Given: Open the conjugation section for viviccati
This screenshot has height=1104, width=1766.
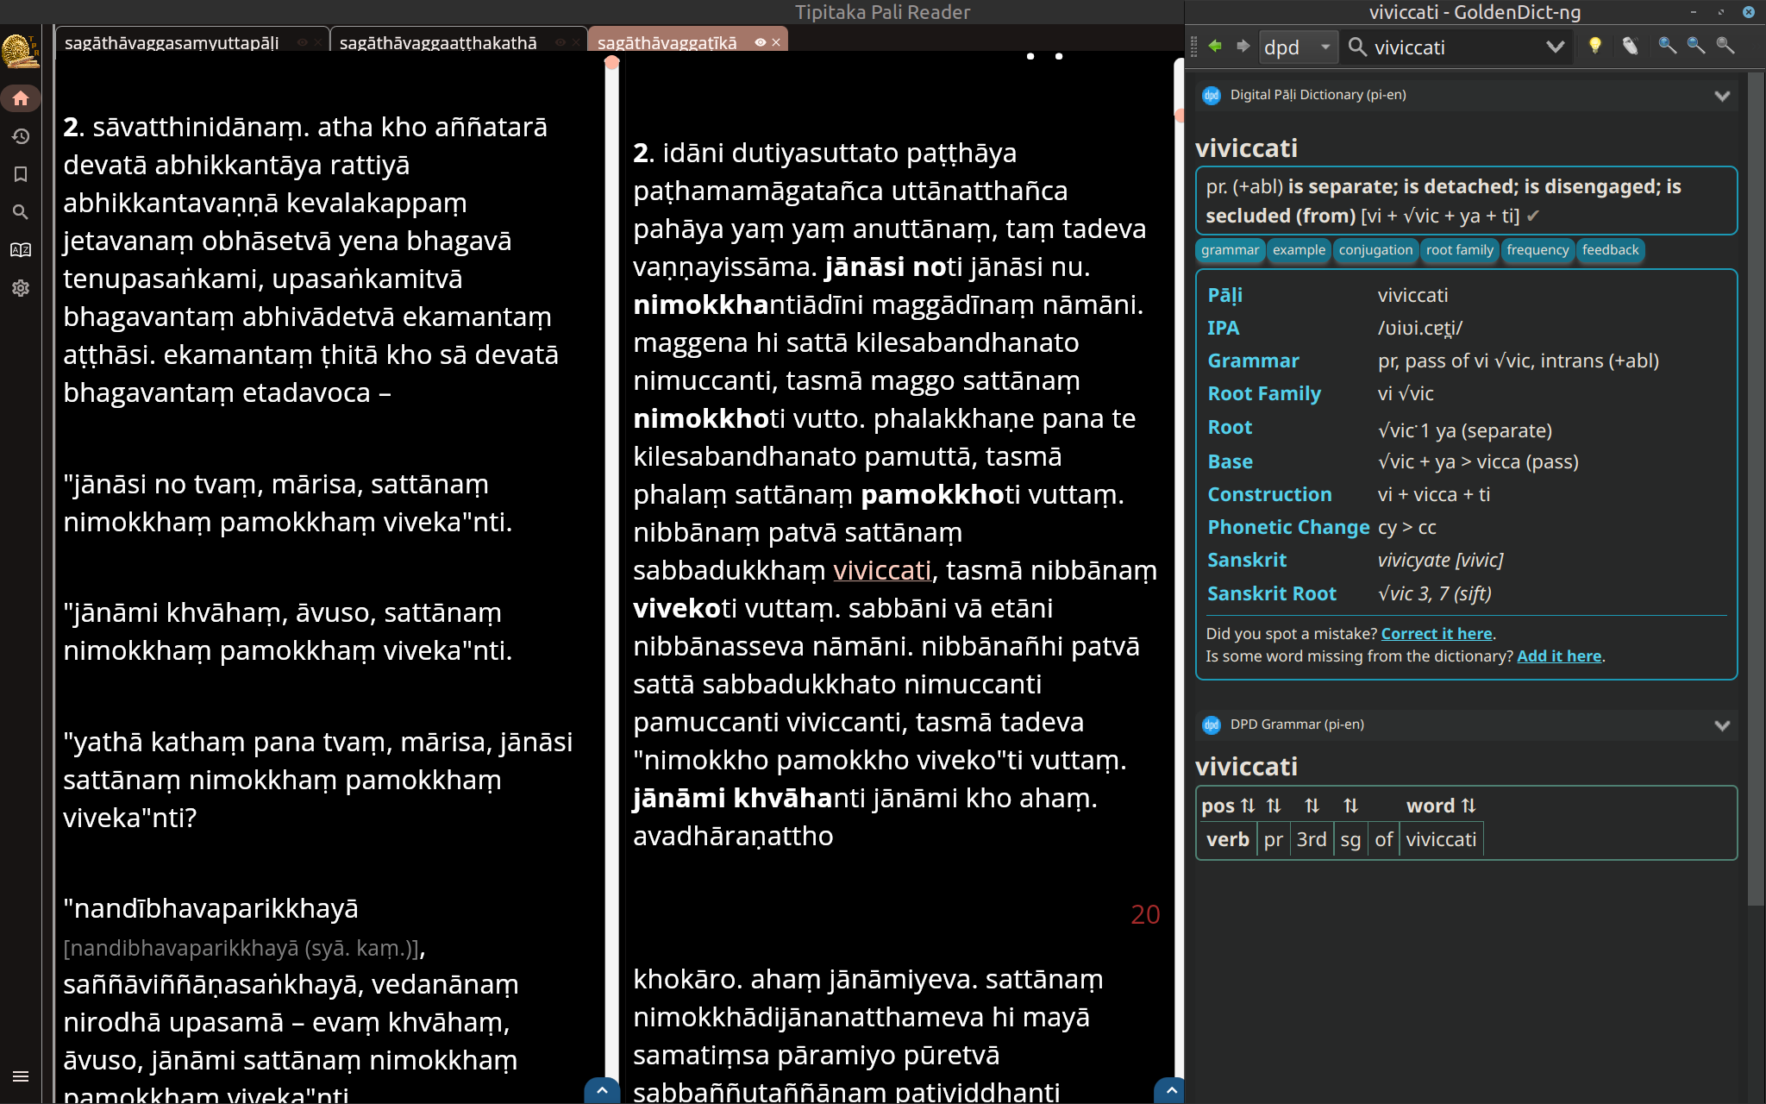Looking at the screenshot, I should pos(1375,251).
